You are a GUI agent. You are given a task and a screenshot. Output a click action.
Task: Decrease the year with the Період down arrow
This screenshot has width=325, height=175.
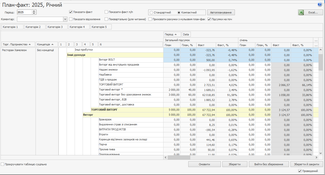click(34, 13)
